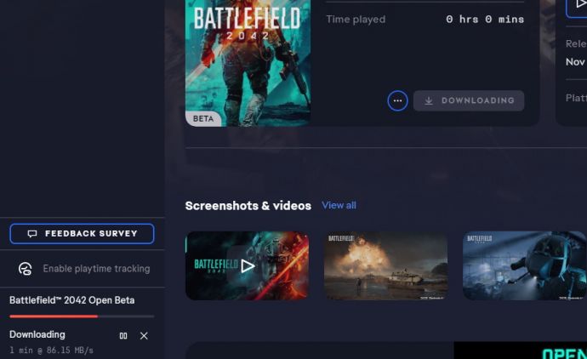Pause the Battlefield 2042 Open Beta download
Screen dimensions: 587x359
pyautogui.click(x=123, y=336)
